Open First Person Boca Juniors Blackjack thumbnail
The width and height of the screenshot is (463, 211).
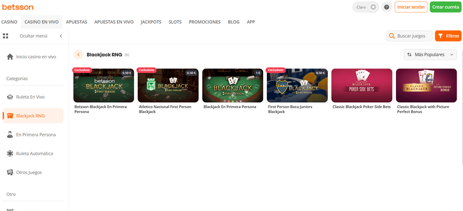pos(297,85)
